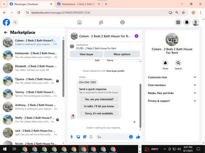Open the GIF picker icon
The image size is (205, 153).
click(x=91, y=137)
